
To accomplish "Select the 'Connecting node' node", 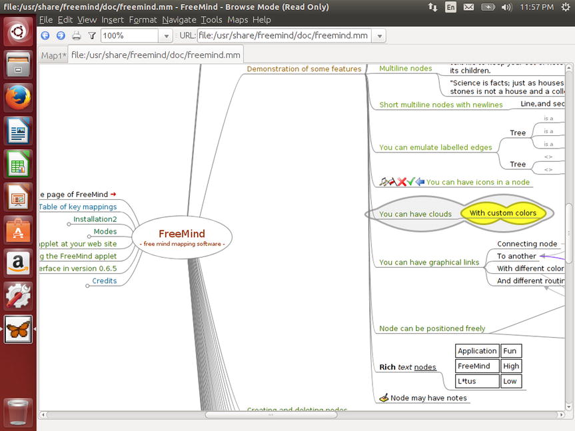I will pyautogui.click(x=527, y=244).
